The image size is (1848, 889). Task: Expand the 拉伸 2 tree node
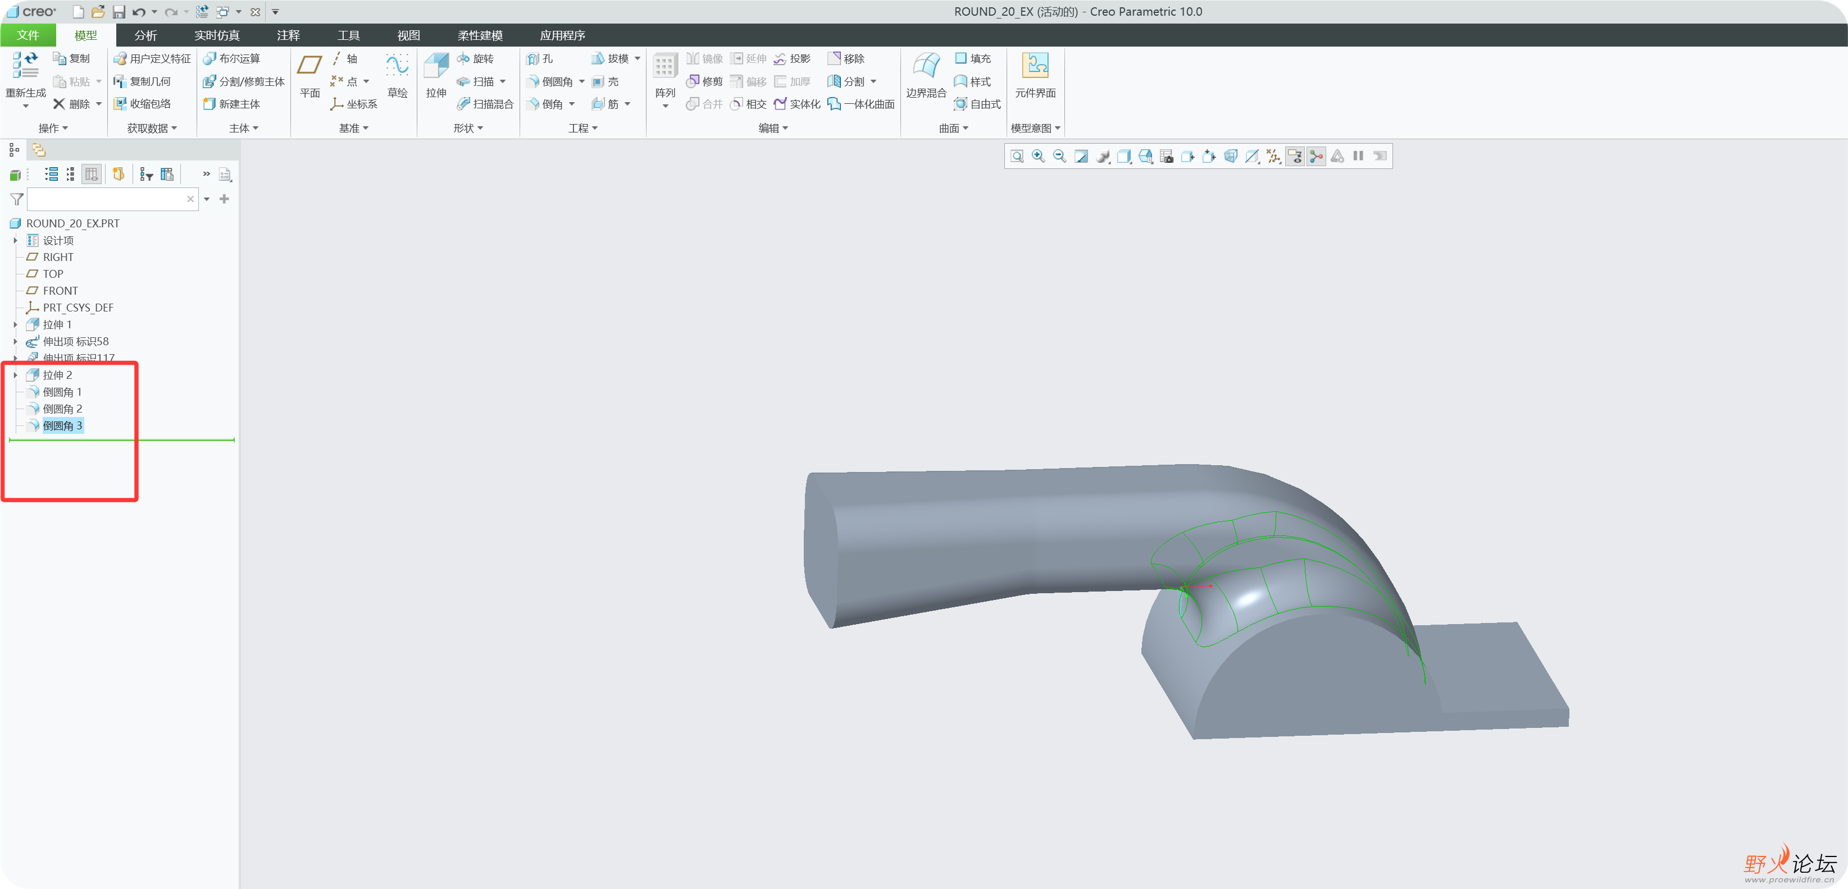[x=15, y=375]
